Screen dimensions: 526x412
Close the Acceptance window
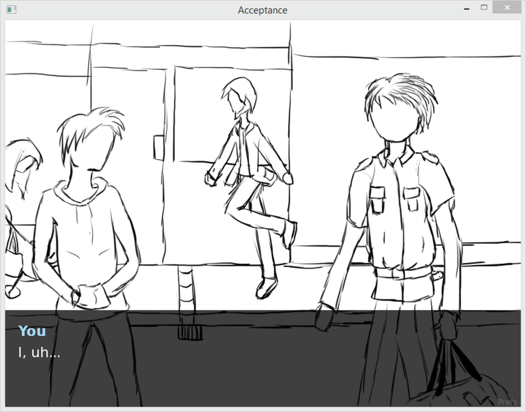click(x=507, y=8)
